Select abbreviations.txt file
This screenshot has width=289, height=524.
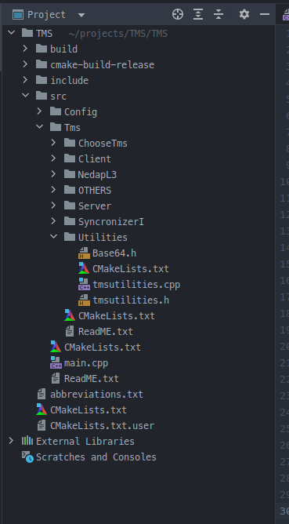(x=96, y=395)
